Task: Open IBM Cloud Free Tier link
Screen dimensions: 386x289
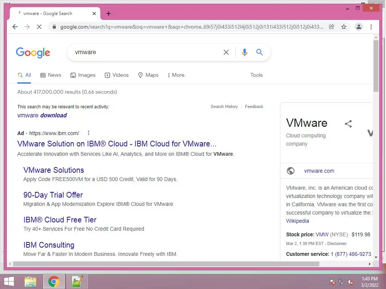Action: [60, 220]
